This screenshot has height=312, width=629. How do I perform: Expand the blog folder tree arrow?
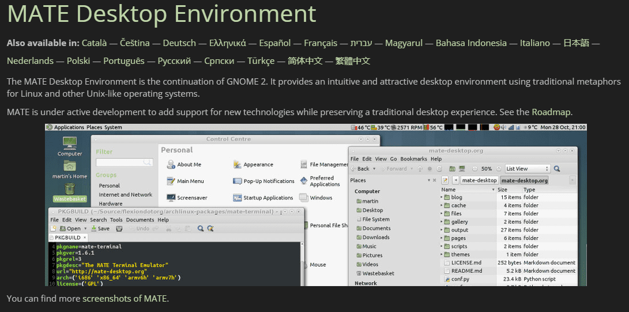(x=442, y=197)
